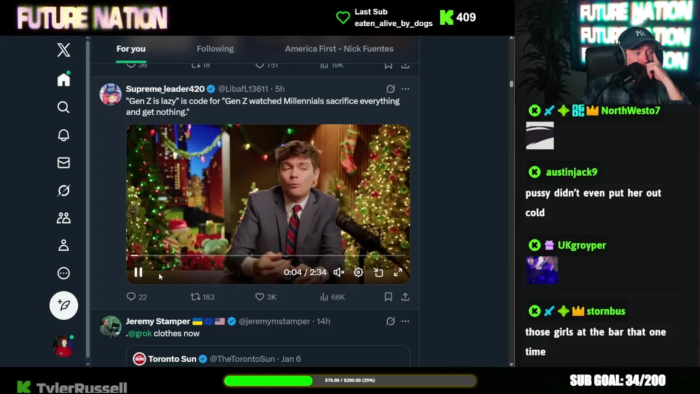Open Grok actions on Jeremy Stamper's post

(x=390, y=321)
